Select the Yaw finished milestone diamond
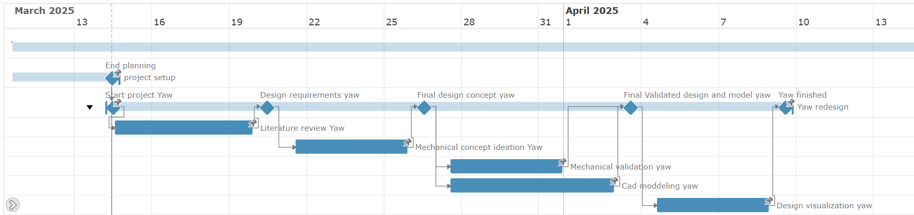The width and height of the screenshot is (914, 215). coord(785,108)
